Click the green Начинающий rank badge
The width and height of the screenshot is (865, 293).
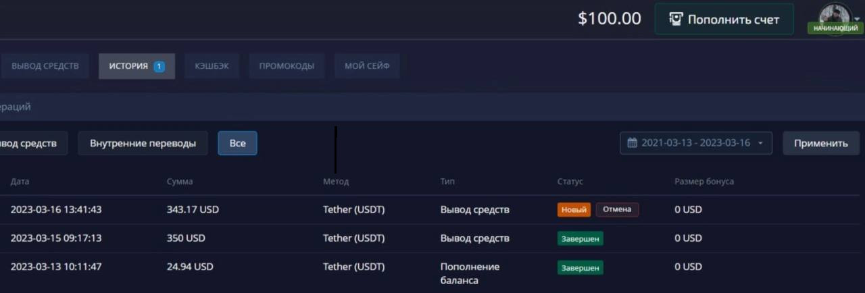click(x=835, y=28)
